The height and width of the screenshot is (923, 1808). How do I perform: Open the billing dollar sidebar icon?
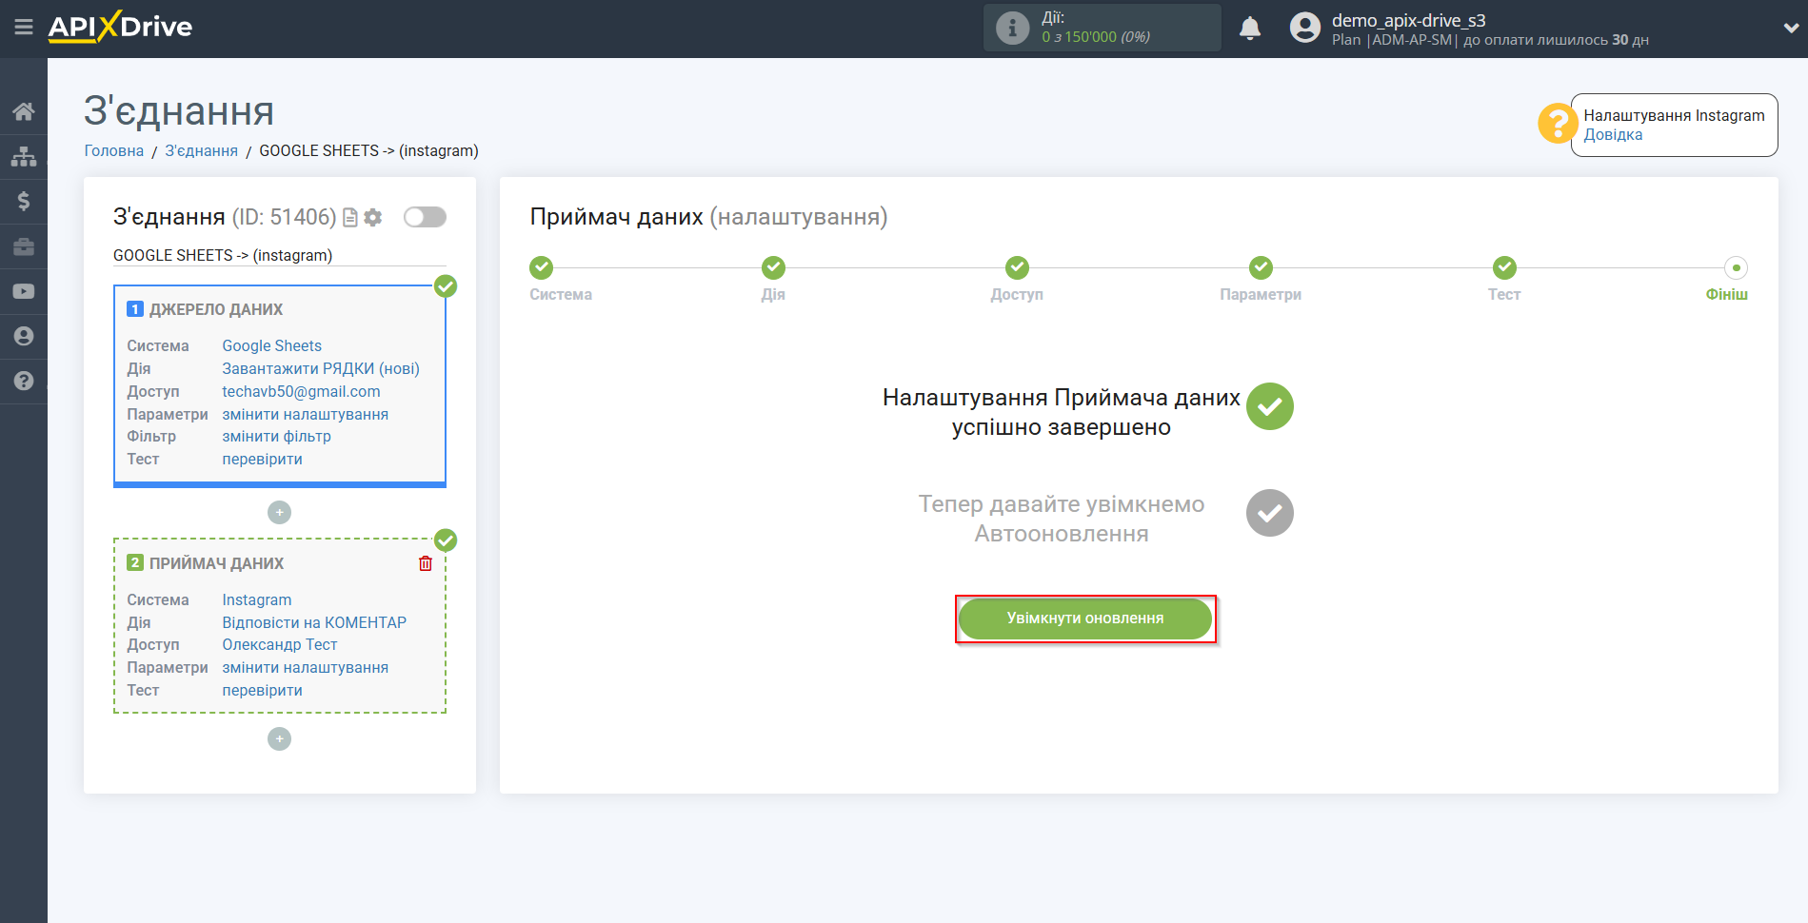coord(24,201)
